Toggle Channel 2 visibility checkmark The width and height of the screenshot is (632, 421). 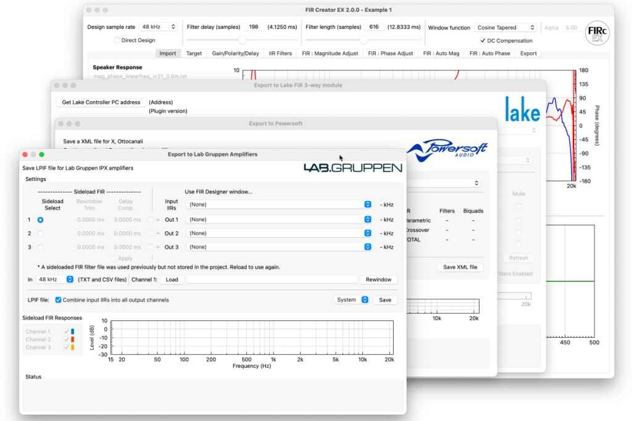[x=67, y=340]
